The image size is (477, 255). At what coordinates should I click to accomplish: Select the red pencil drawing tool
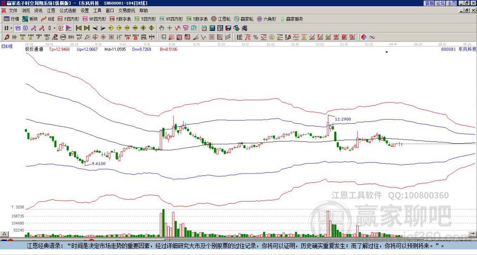(7, 37)
